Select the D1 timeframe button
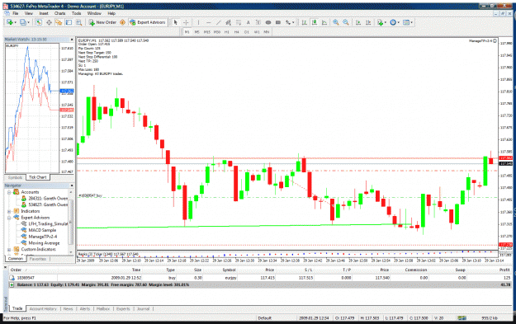Image resolution: width=516 pixels, height=324 pixels. pyautogui.click(x=247, y=32)
